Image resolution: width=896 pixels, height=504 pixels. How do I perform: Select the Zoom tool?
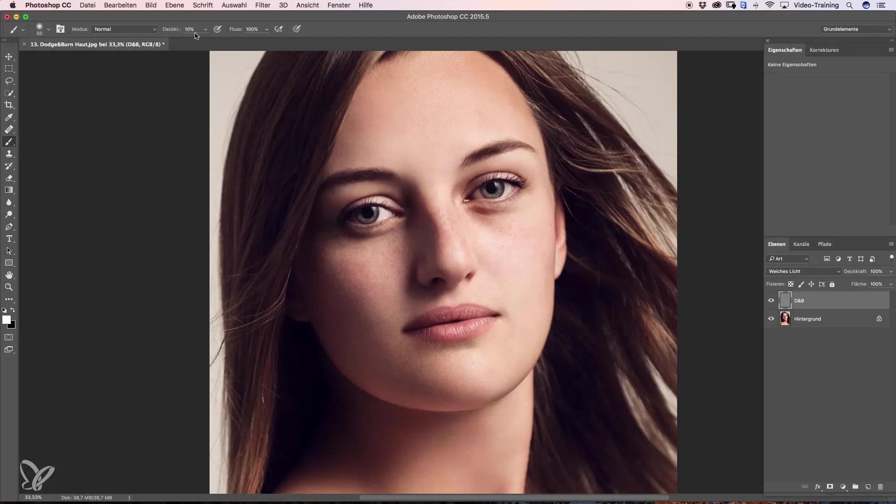pos(9,287)
